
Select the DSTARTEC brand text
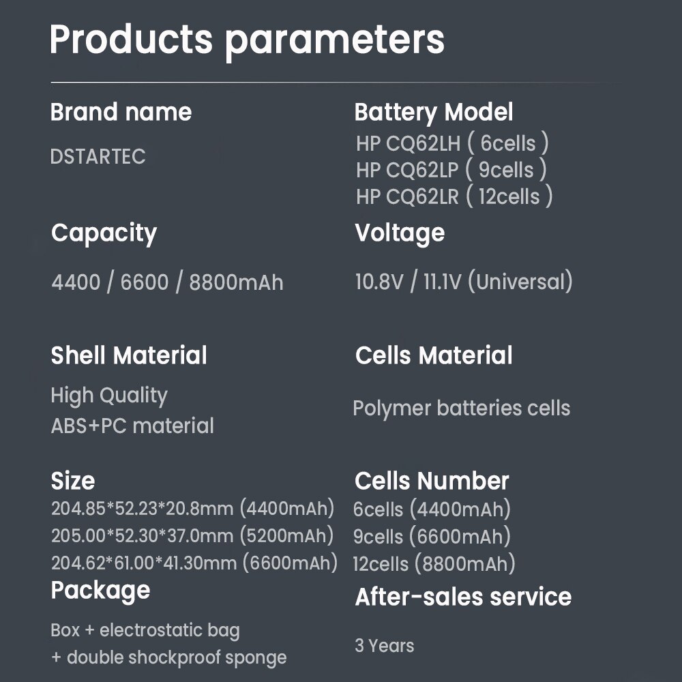[98, 156]
